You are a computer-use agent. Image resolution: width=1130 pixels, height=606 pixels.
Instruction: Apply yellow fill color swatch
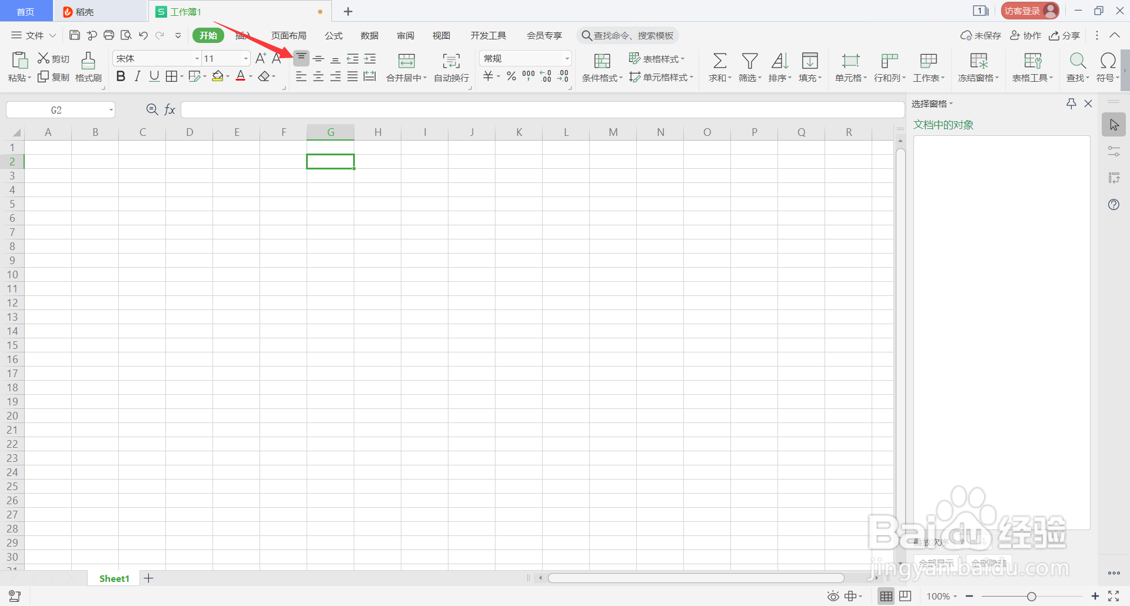[x=218, y=76]
